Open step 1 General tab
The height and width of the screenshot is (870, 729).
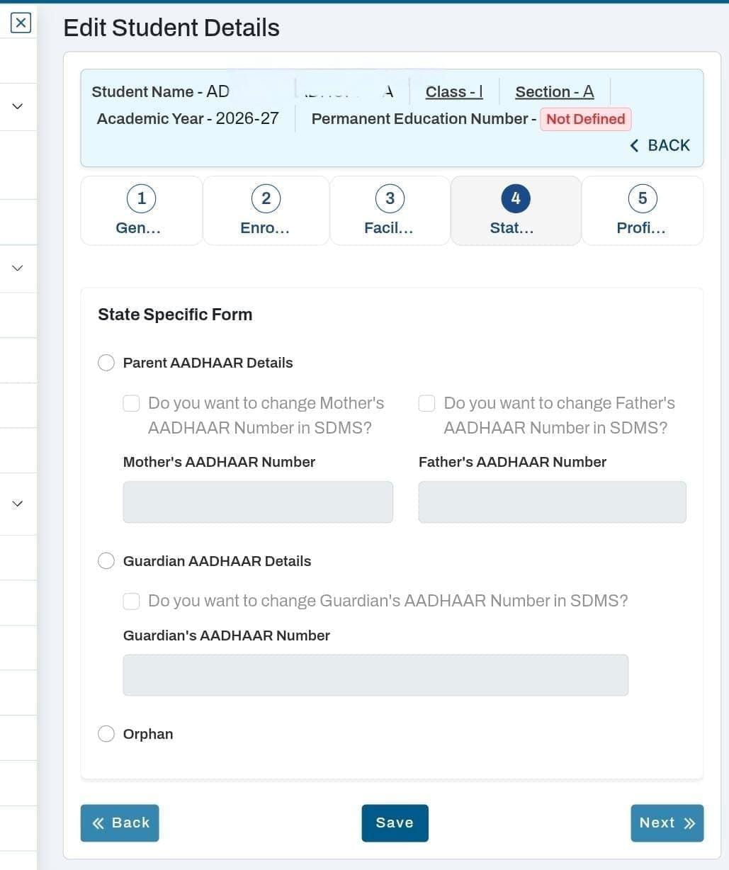(x=141, y=210)
